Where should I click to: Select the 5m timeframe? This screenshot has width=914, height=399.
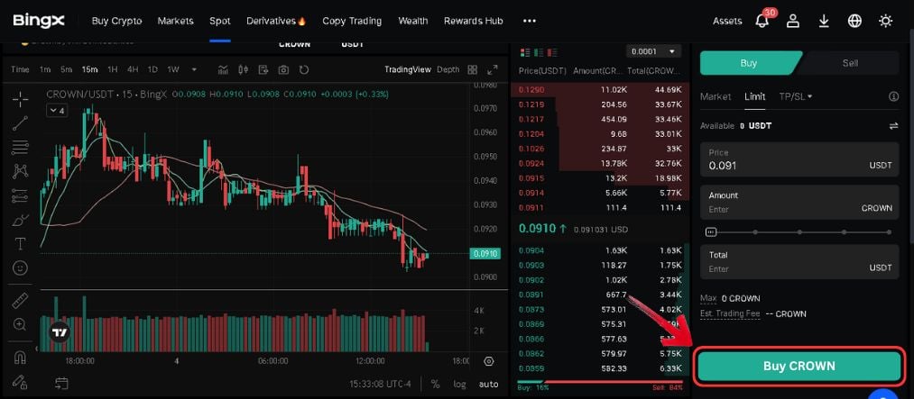point(66,69)
